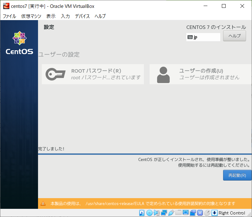
Task: Click the VirtualBox window title icon
Action: click(6, 6)
